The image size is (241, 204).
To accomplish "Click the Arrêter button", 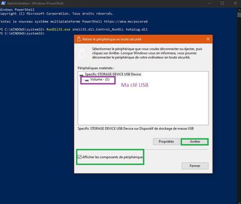I will (x=195, y=141).
